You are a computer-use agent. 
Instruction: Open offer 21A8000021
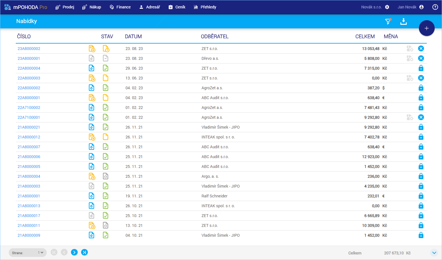click(x=29, y=127)
